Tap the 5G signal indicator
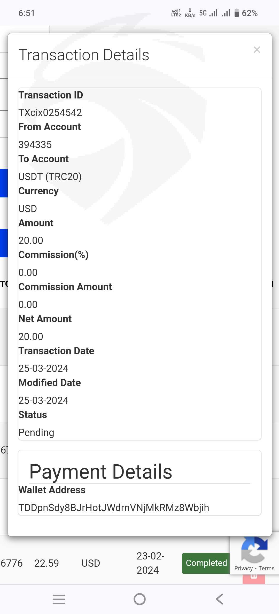 203,13
